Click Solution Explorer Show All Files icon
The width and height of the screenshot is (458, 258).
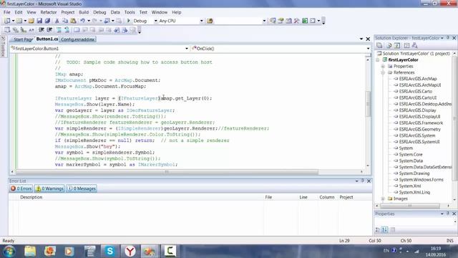389,45
